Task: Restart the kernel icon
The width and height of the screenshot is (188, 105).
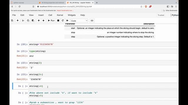Action: [x=63, y=21]
